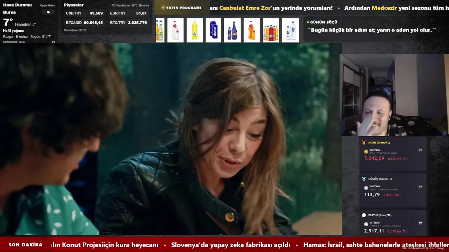Select the two dark blue bottles thumbnail

click(232, 30)
